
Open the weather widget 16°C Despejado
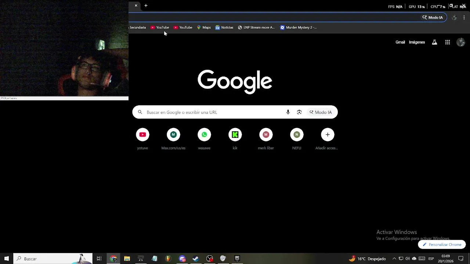[x=367, y=258]
